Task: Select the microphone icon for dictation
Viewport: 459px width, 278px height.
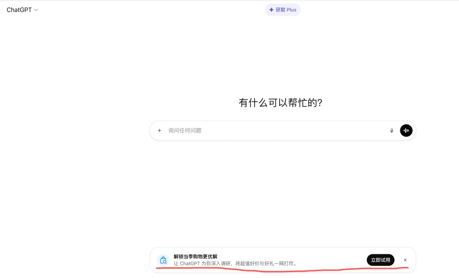Action: (391, 130)
